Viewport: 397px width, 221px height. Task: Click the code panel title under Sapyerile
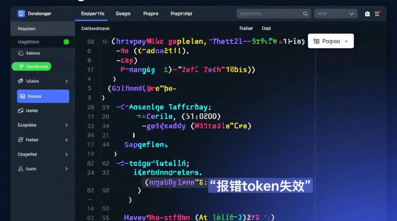(95, 28)
